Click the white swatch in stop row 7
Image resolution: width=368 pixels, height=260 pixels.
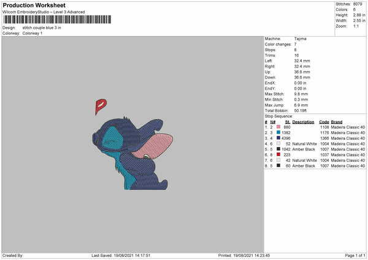278,160
